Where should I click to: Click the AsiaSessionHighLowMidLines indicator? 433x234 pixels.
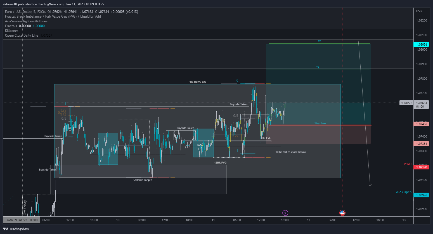(x=26, y=21)
